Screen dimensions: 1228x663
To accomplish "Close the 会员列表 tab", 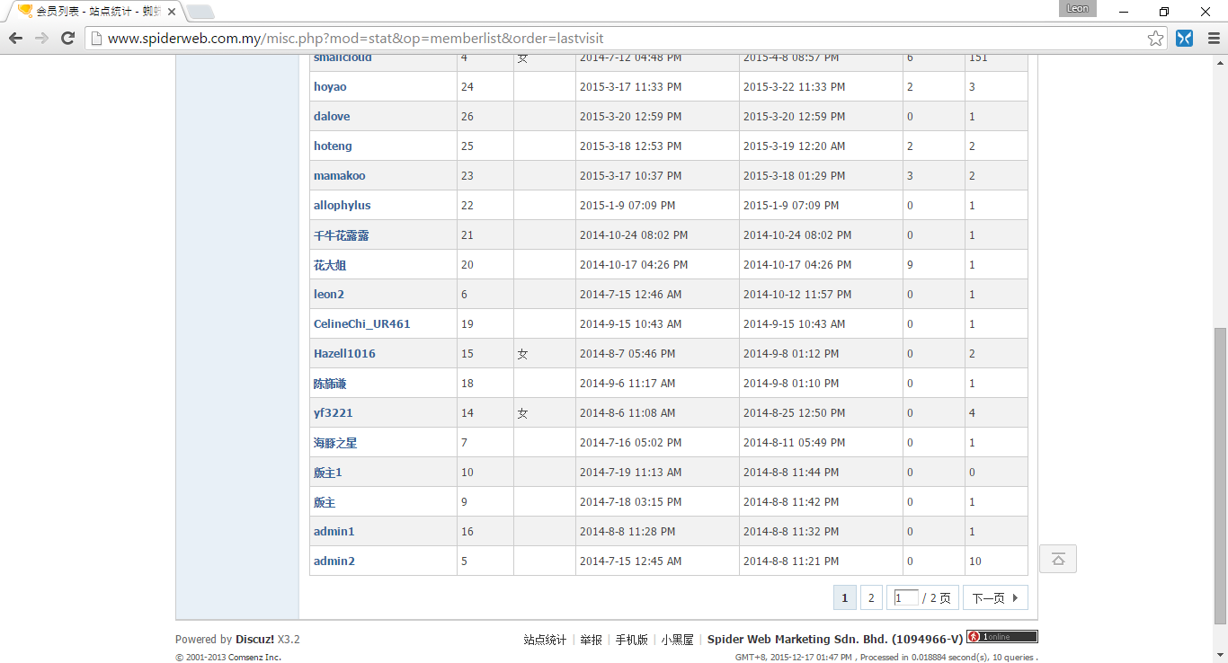I will click(x=171, y=12).
